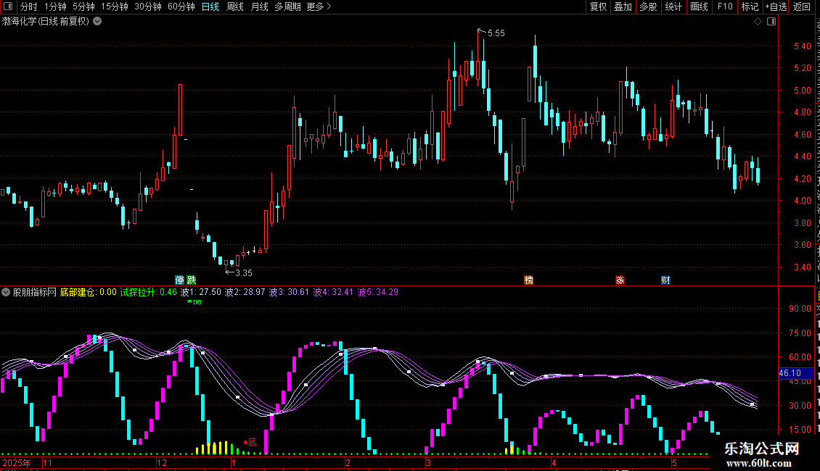Click the 5.55 high price label
This screenshot has height=471, width=820.
[496, 33]
